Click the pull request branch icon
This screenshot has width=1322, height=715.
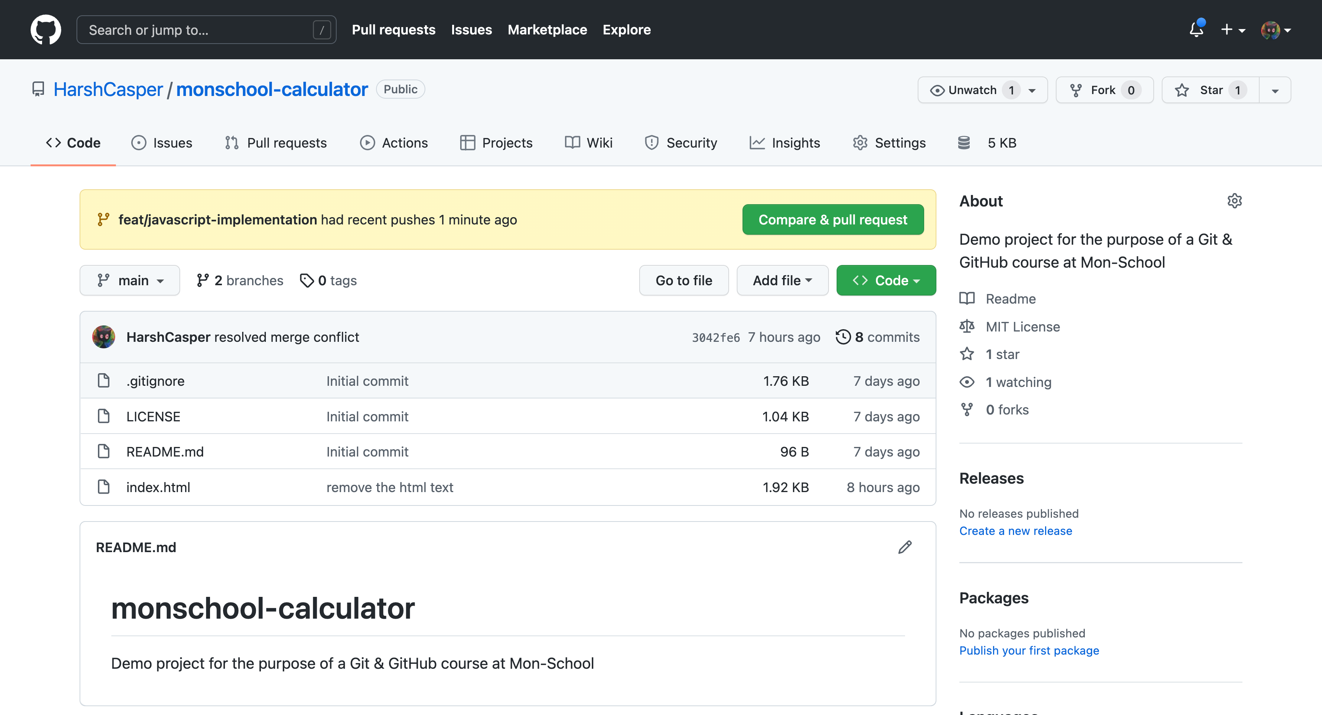click(103, 219)
